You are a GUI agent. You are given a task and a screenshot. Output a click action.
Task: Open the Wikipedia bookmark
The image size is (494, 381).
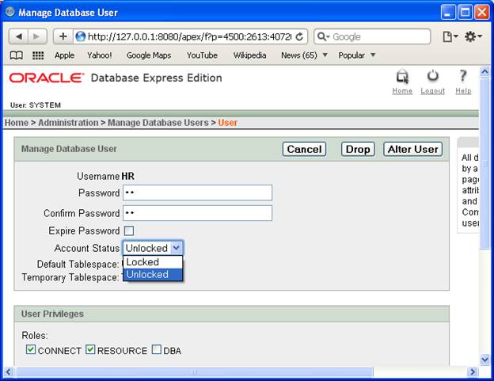250,55
